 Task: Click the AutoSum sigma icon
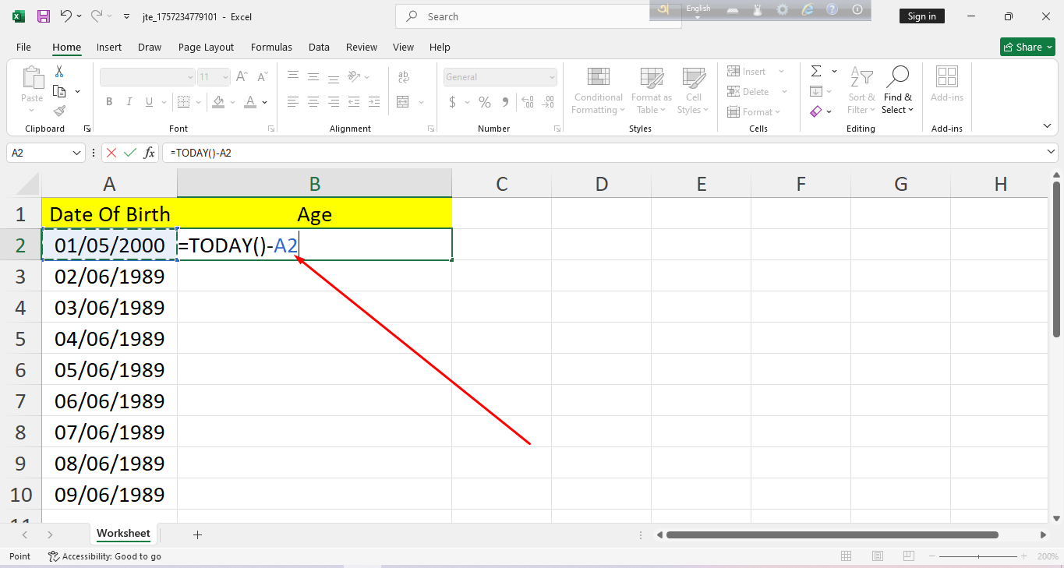click(816, 72)
